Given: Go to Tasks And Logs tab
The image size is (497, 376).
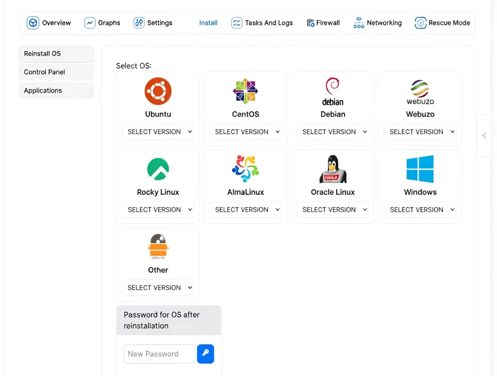Looking at the screenshot, I should tap(262, 23).
